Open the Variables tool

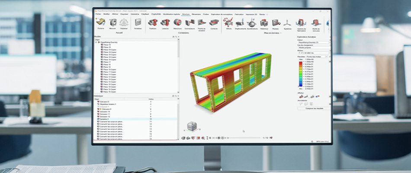click(x=138, y=23)
